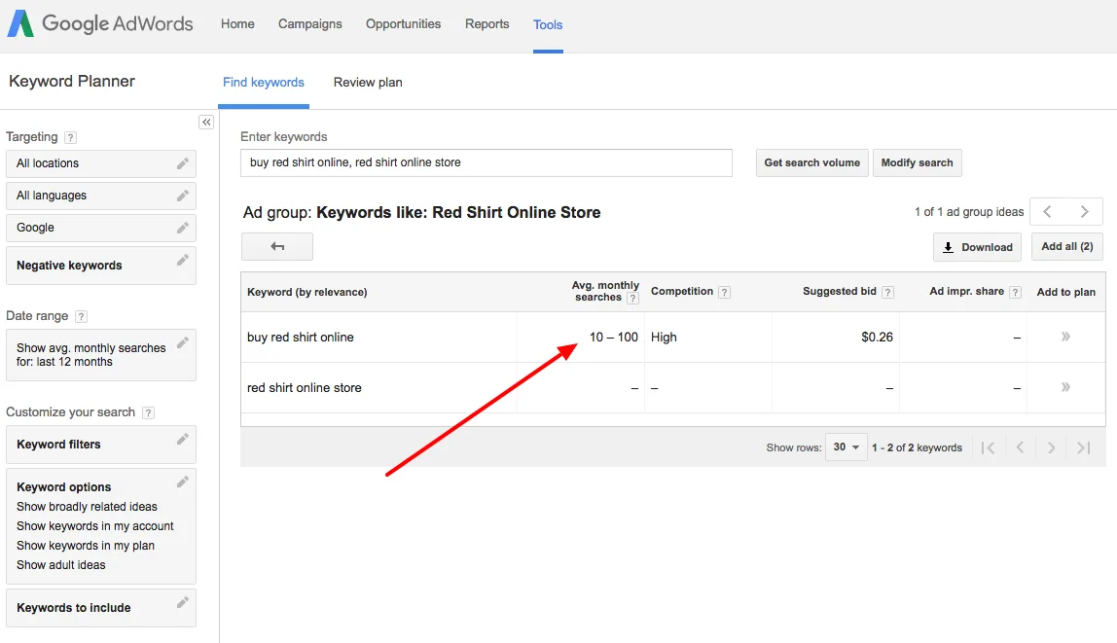
Task: Open the Campaigns menu
Action: tap(309, 23)
